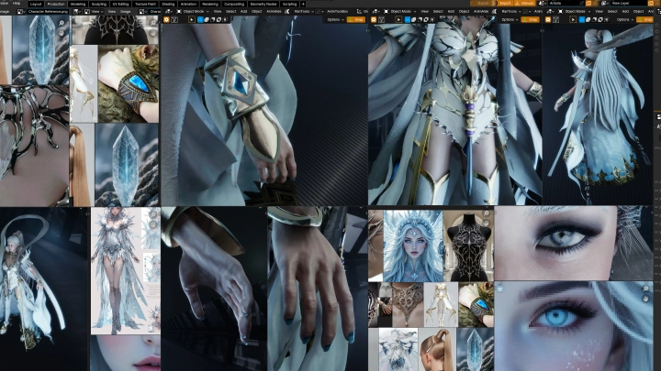661x371 pixels.
Task: Open RanTools dropdown in bracelet viewport header
Action: 305,12
